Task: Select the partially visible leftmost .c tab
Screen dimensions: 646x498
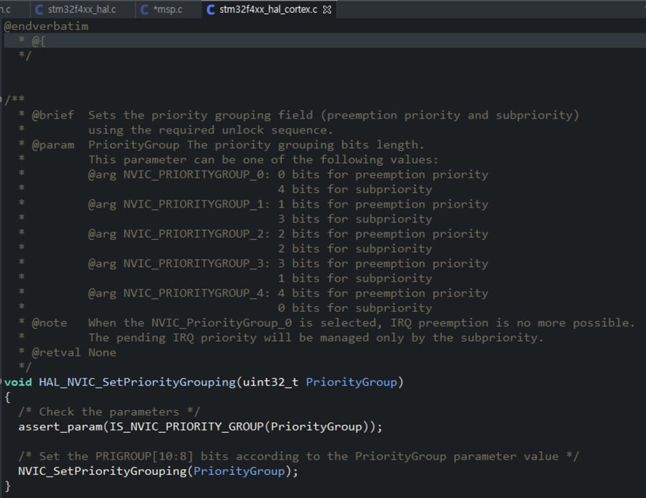Action: coord(6,10)
